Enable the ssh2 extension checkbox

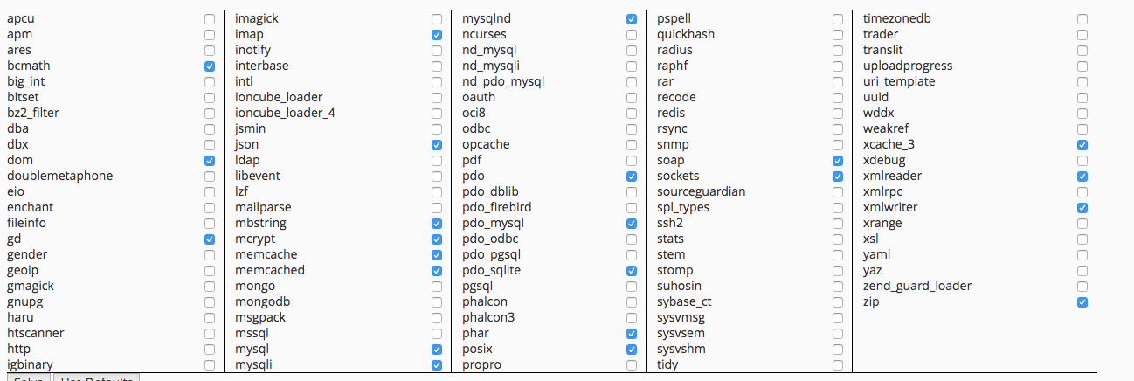pyautogui.click(x=839, y=223)
